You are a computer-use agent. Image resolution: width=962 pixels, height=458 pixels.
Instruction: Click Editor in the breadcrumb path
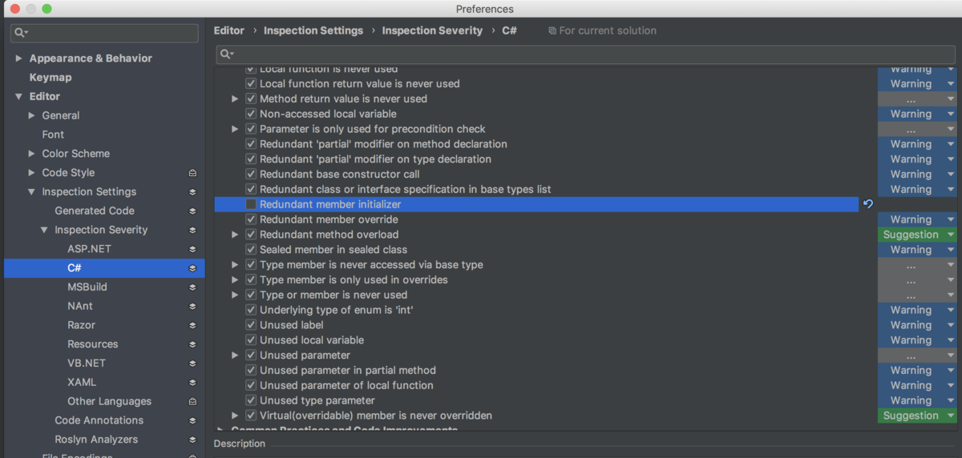(228, 30)
